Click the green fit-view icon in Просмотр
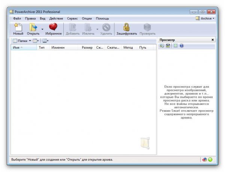The height and width of the screenshot is (172, 225). [x=175, y=46]
